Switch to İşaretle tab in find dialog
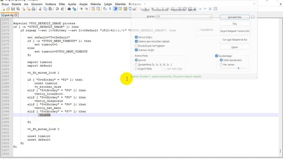This screenshot has height=159, width=283. (192, 10)
